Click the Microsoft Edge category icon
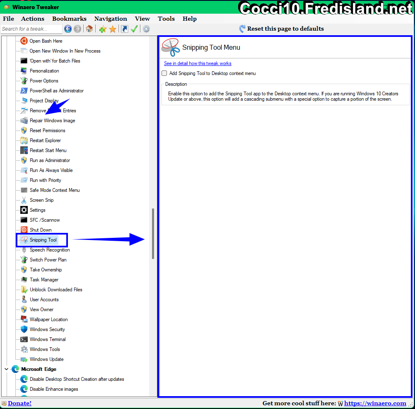Screen dimensions: 415x409 pos(15,369)
